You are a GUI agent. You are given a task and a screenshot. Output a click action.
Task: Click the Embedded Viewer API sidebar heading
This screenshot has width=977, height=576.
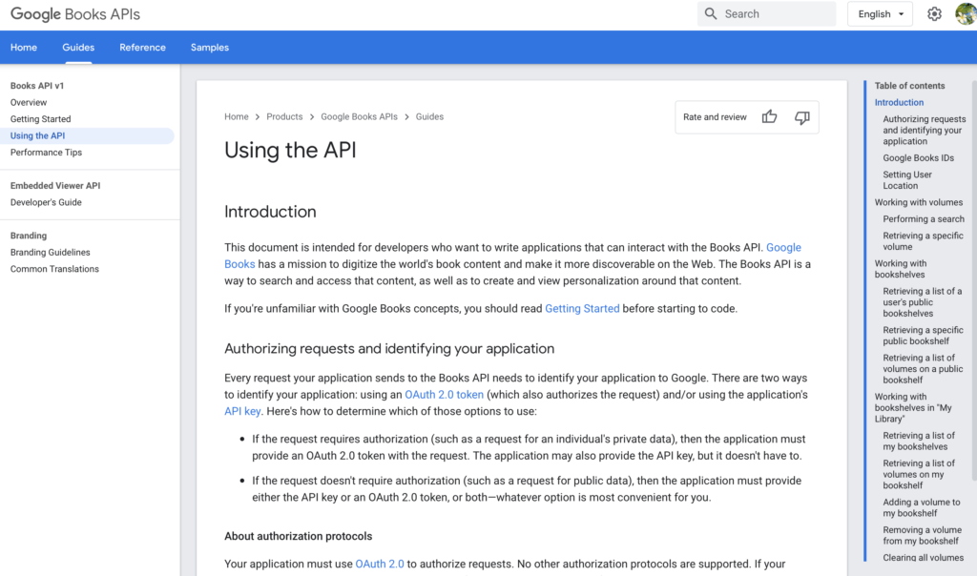pos(55,186)
